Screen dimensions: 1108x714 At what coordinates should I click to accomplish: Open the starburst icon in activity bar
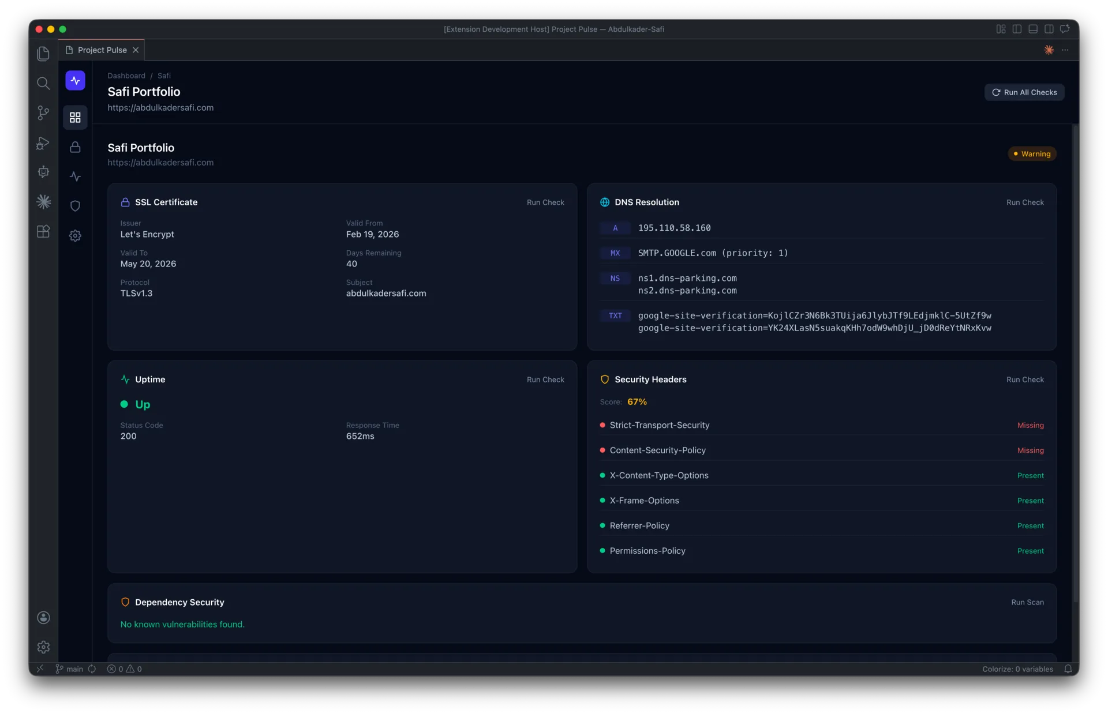coord(43,201)
